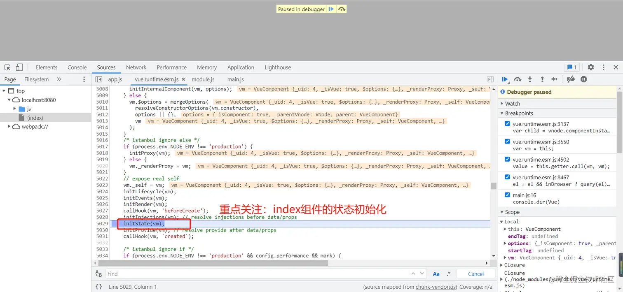Step into next function call

(530, 79)
